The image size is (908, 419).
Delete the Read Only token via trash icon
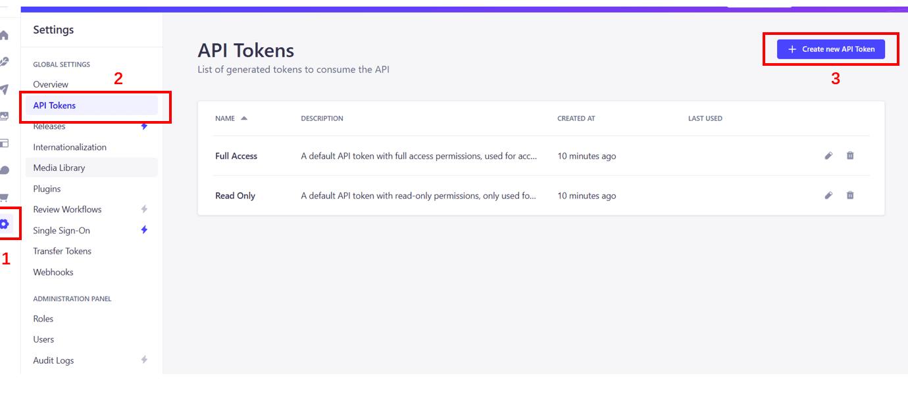[x=850, y=195]
